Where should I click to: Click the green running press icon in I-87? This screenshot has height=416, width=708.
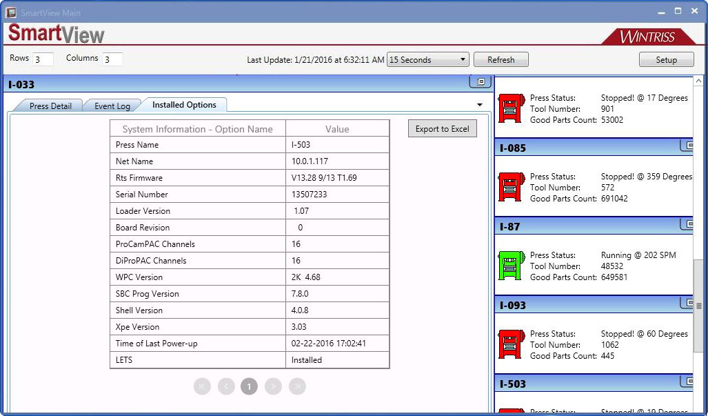pos(511,265)
